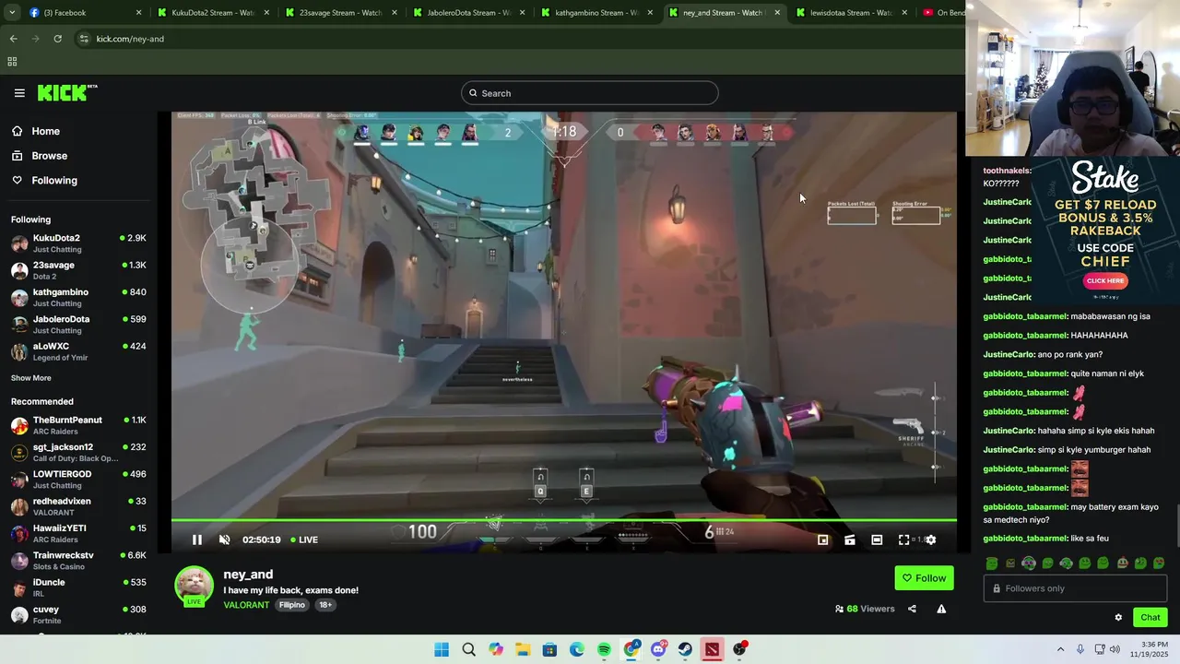The width and height of the screenshot is (1180, 664).
Task: Toggle picture-in-picture mini player
Action: coord(822,539)
